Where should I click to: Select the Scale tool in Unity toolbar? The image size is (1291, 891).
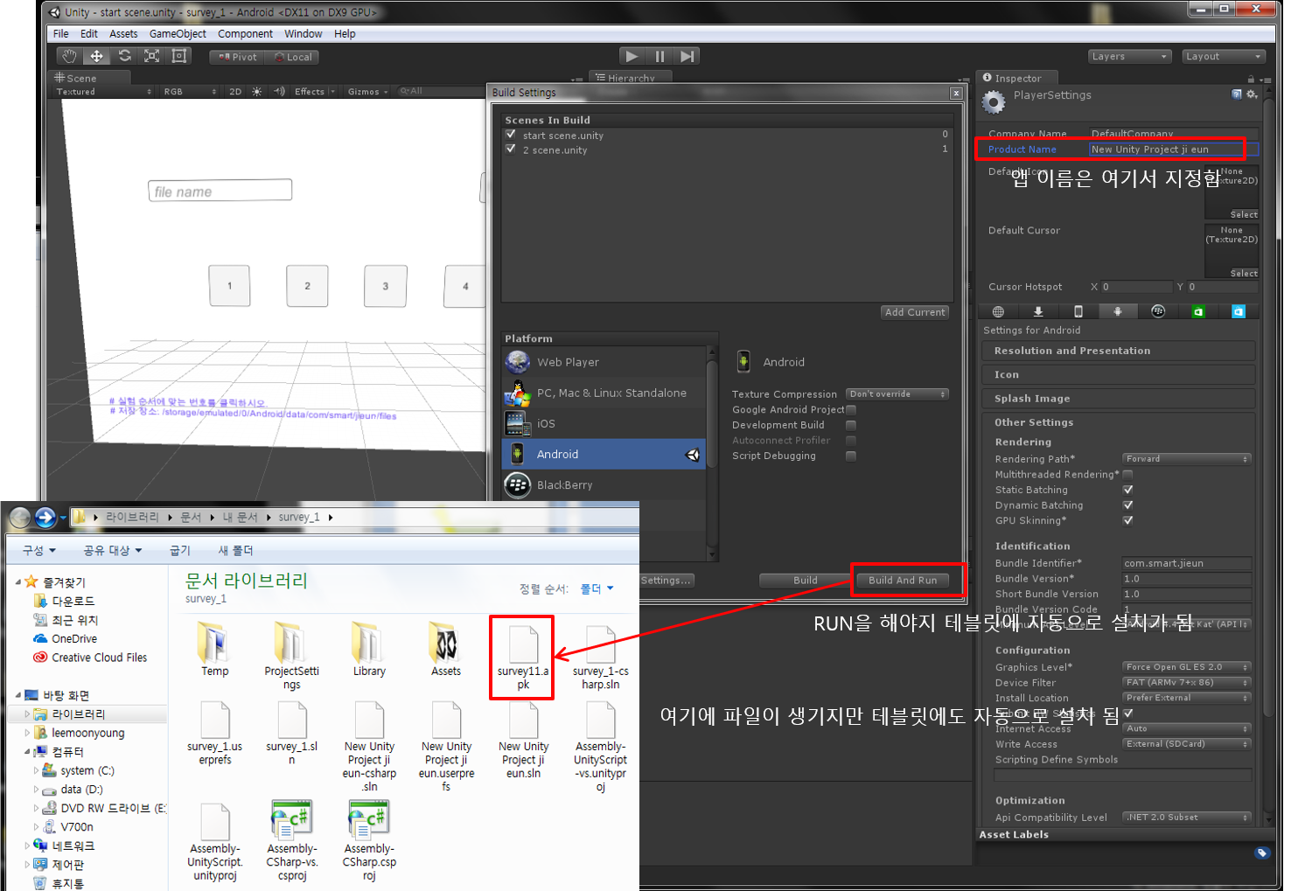pos(151,56)
